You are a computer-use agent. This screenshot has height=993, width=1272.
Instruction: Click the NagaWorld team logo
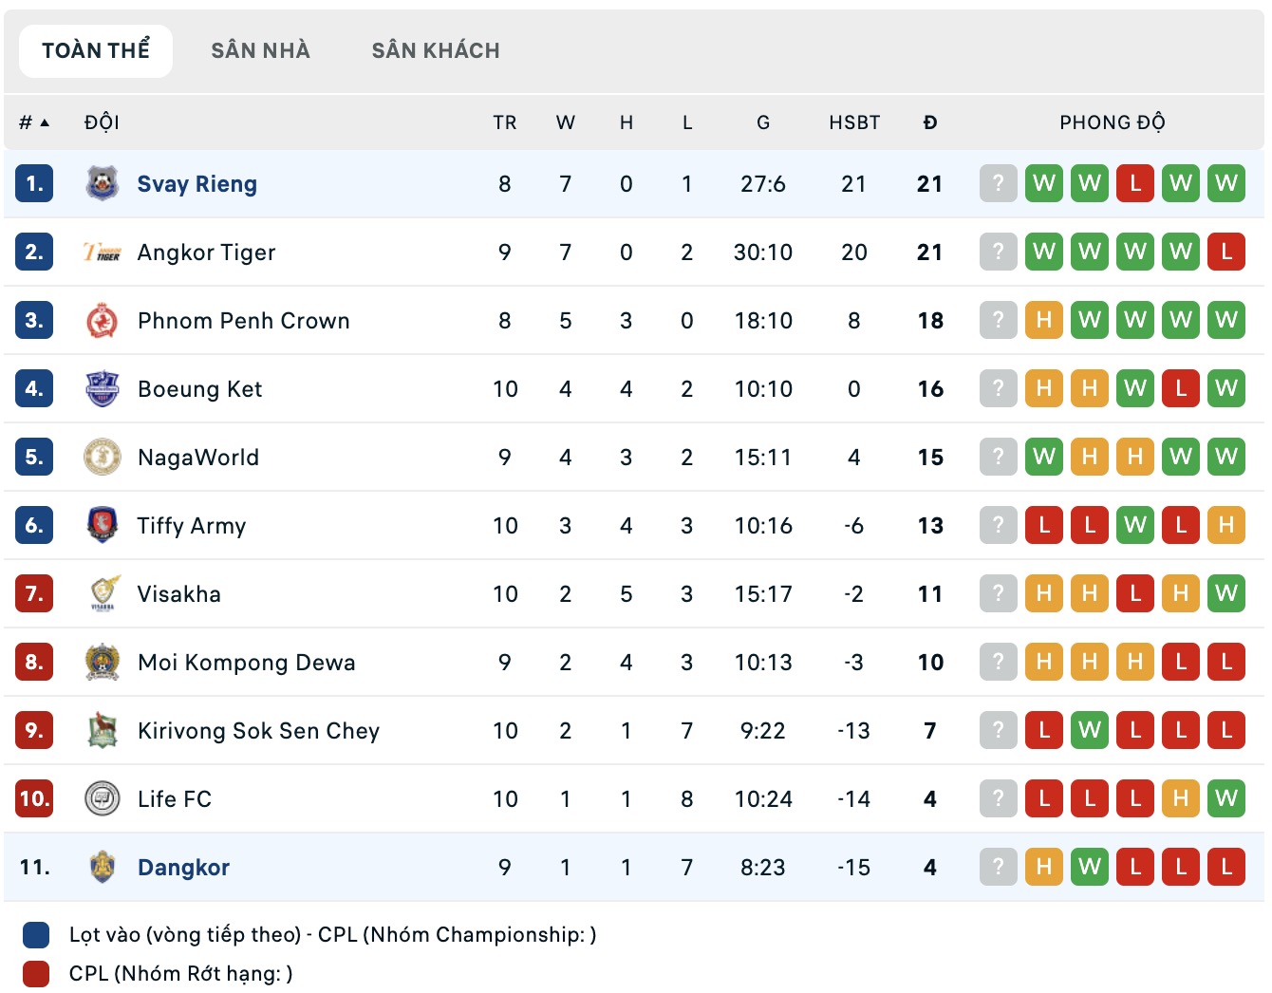(102, 457)
